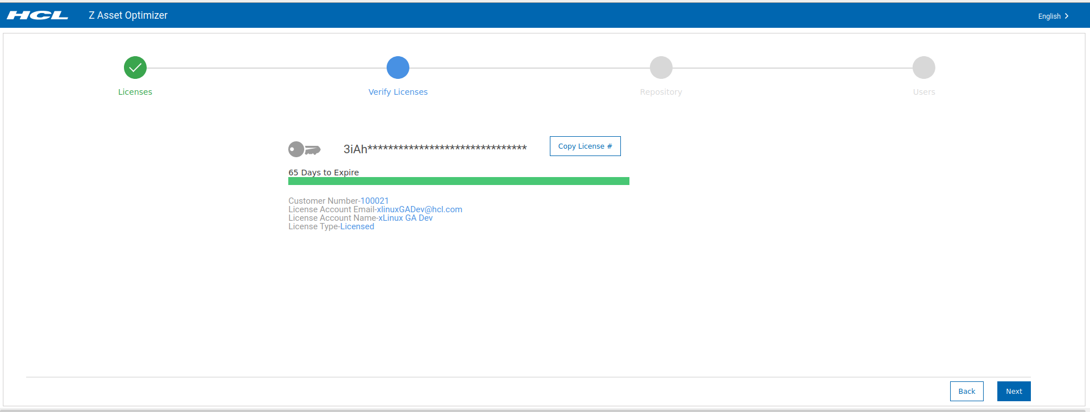
Task: Select the Repository step label
Action: click(661, 92)
